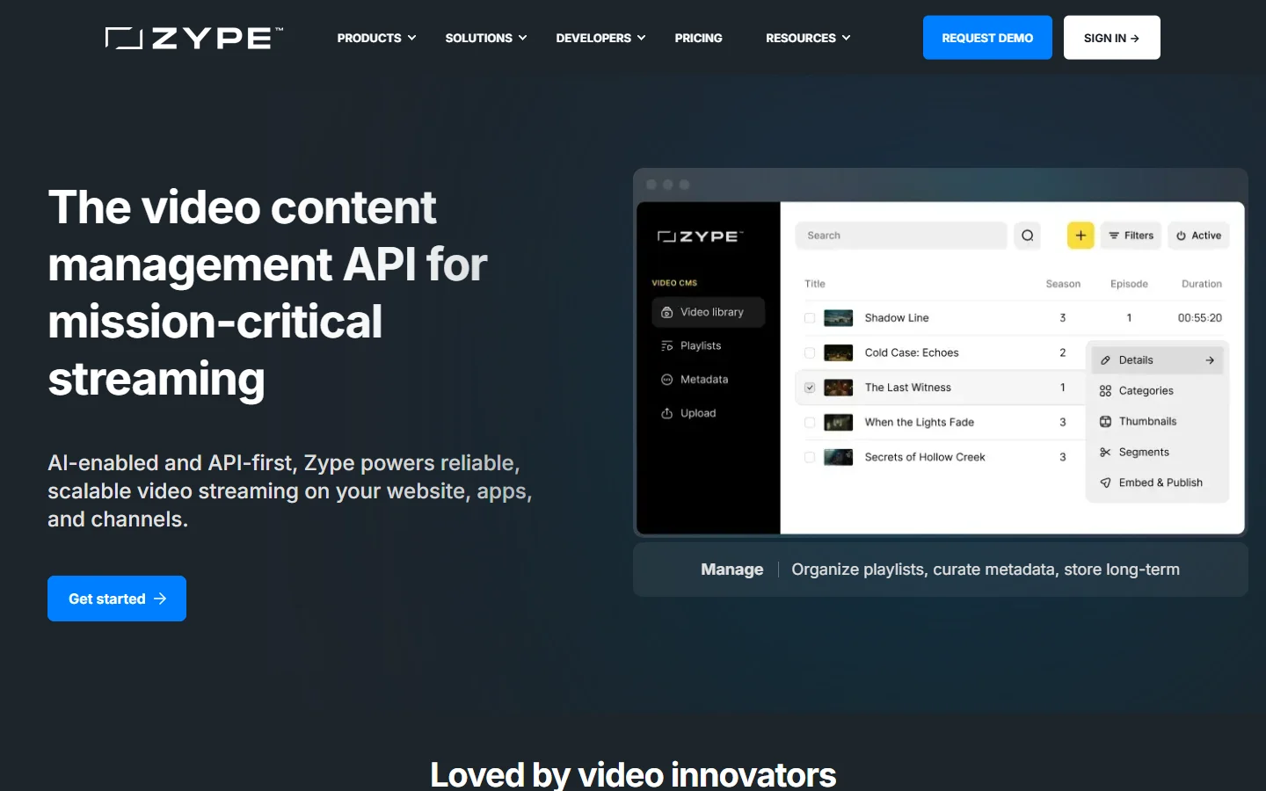Click the search magnifier icon in the CMS mockup
Screen dimensions: 1266x791
pos(1027,236)
